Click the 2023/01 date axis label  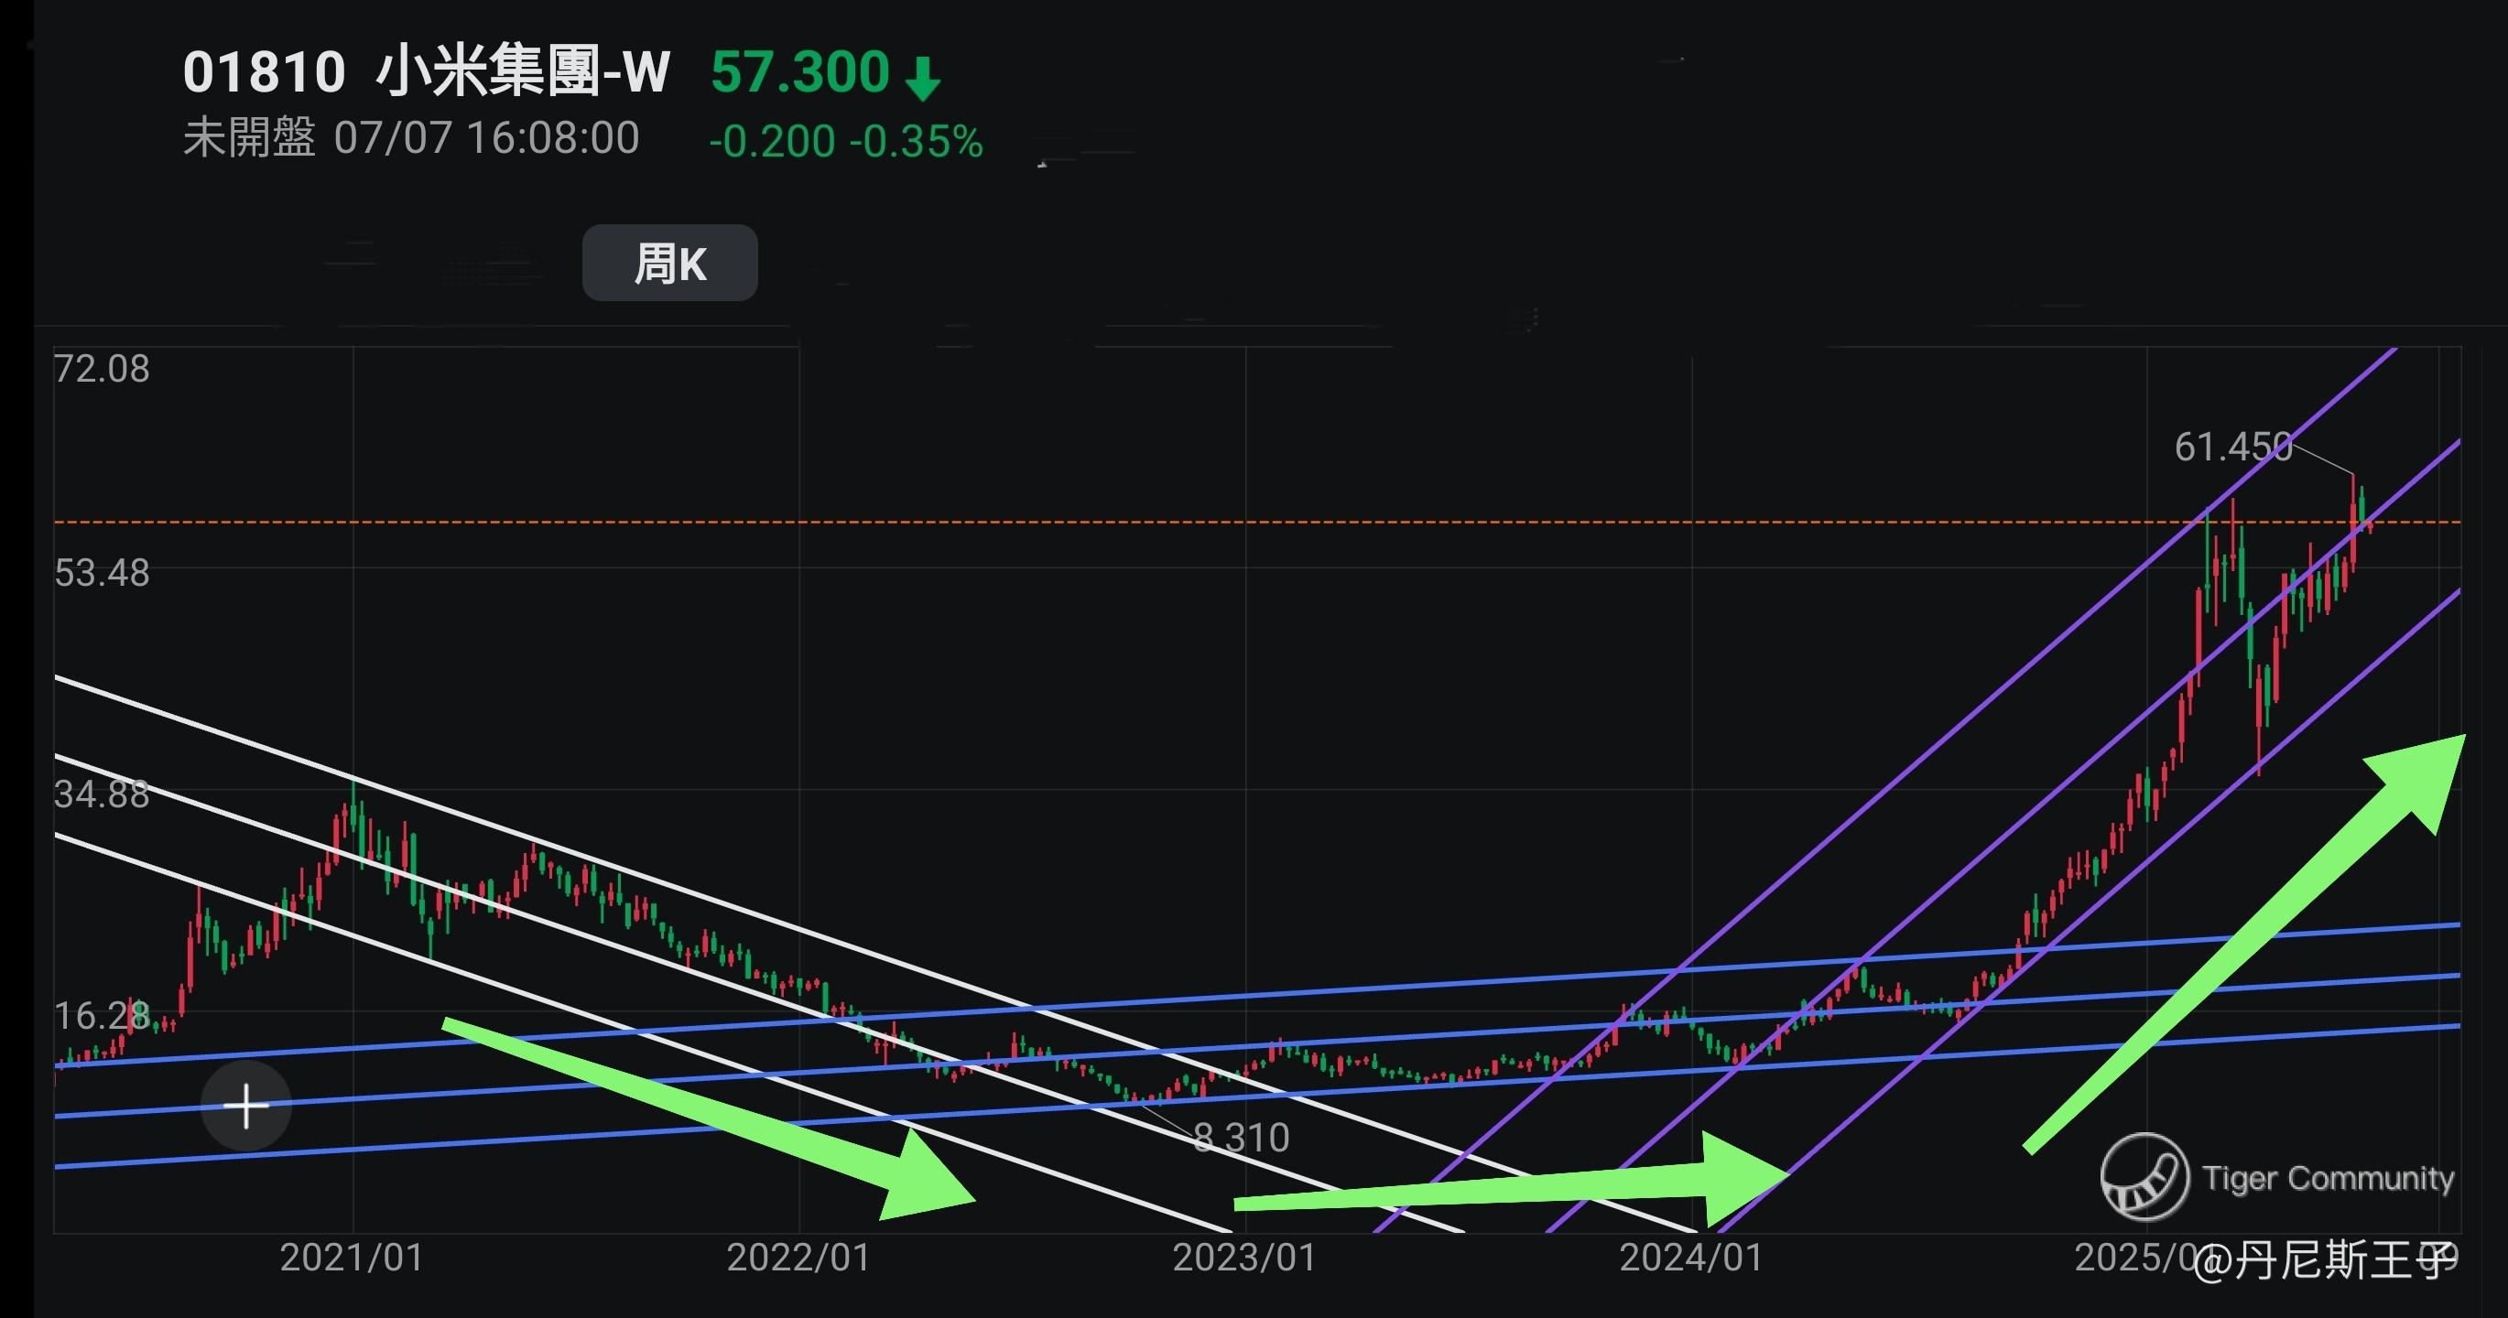click(1244, 1258)
